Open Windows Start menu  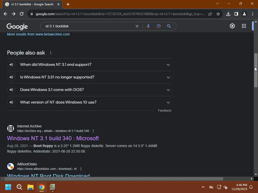(x=8, y=187)
